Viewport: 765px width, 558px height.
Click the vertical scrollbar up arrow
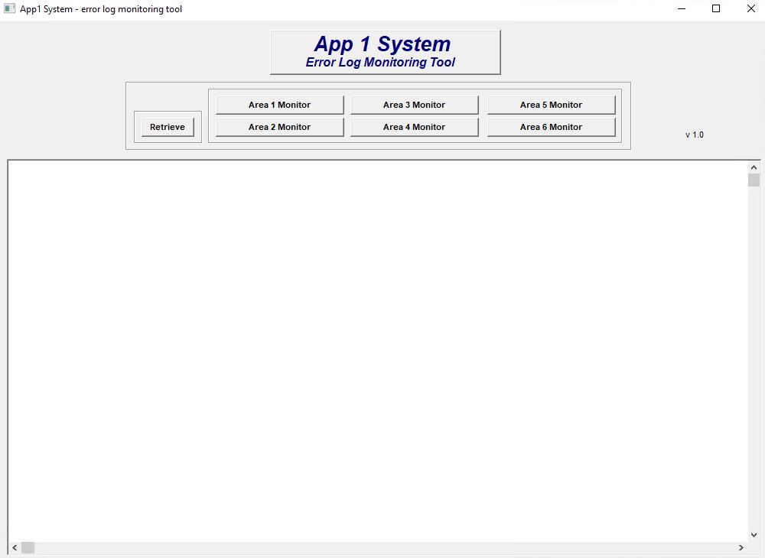754,167
